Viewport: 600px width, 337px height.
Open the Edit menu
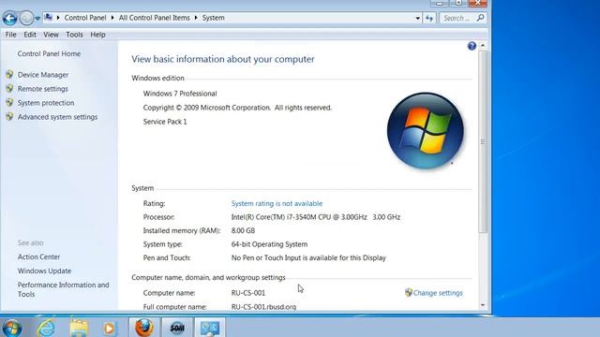pyautogui.click(x=30, y=35)
